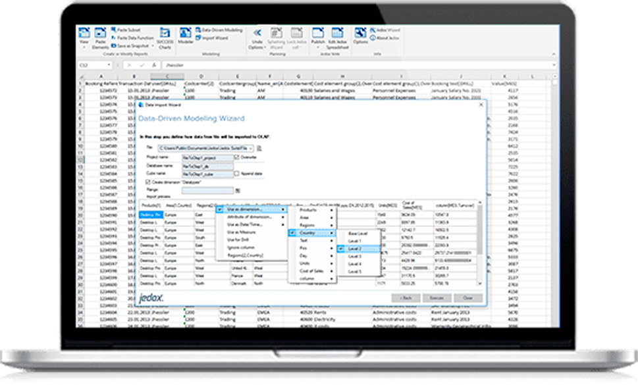The image size is (638, 385).
Task: Expand the File path dropdown
Action: [x=251, y=149]
